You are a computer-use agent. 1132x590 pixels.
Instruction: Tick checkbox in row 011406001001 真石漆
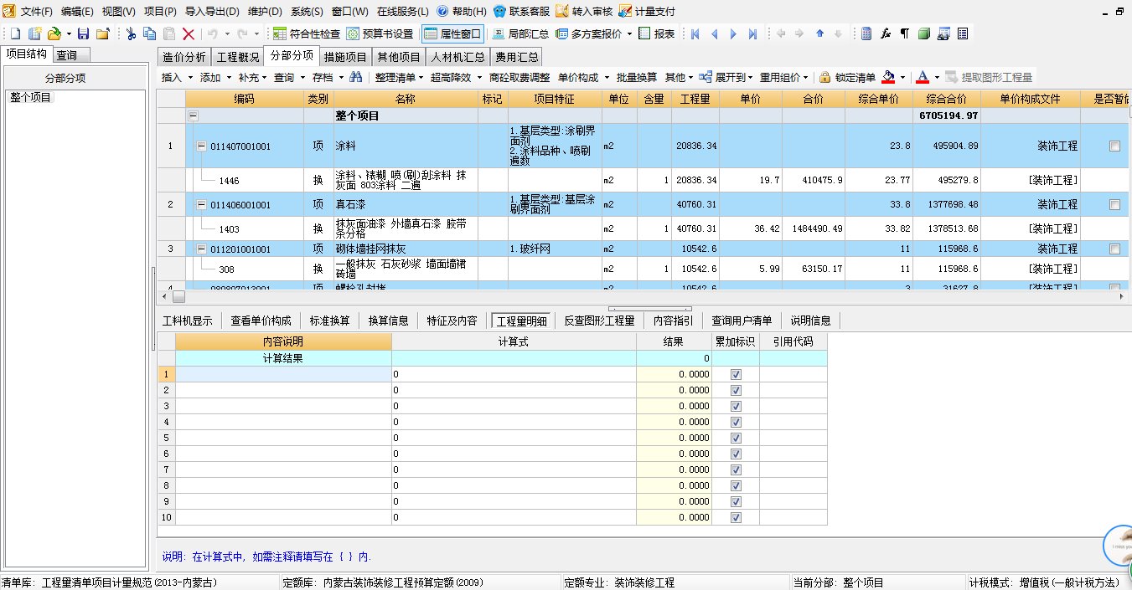point(1114,204)
